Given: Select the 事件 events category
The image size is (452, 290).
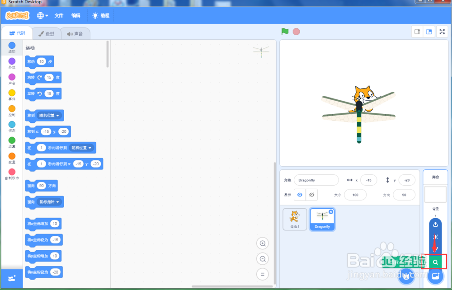Looking at the screenshot, I should (x=12, y=95).
